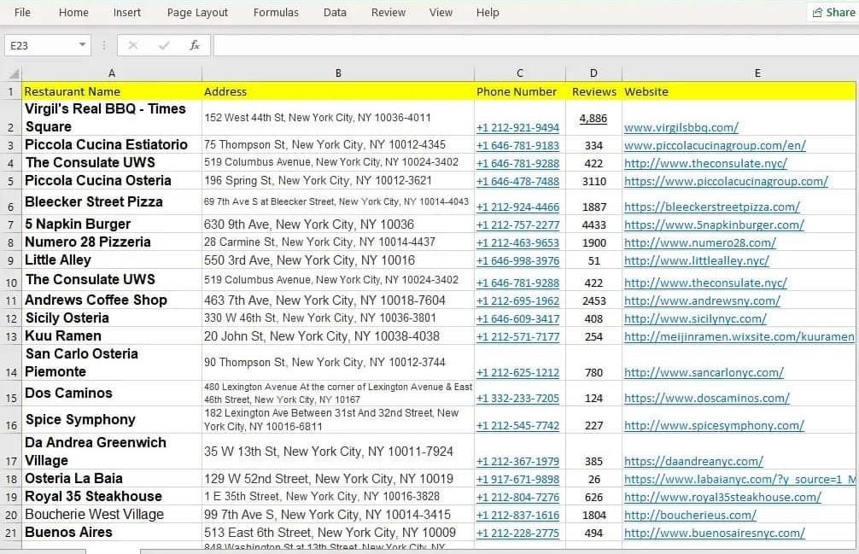Screen dimensions: 859x554
Task: Click the Name Box showing E23
Action: pos(40,45)
